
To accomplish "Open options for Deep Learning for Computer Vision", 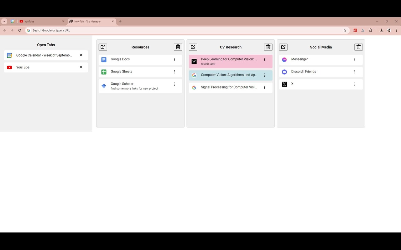I will point(264,59).
